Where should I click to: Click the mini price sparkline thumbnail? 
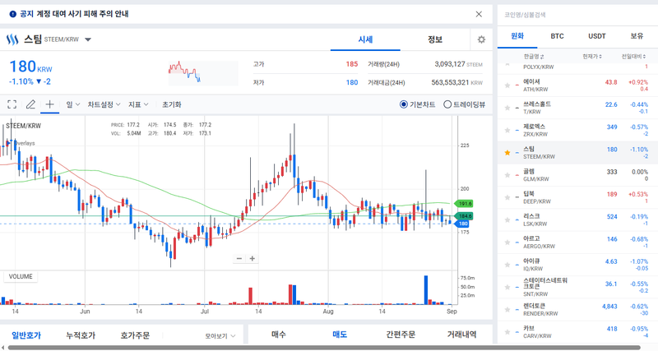(203, 73)
